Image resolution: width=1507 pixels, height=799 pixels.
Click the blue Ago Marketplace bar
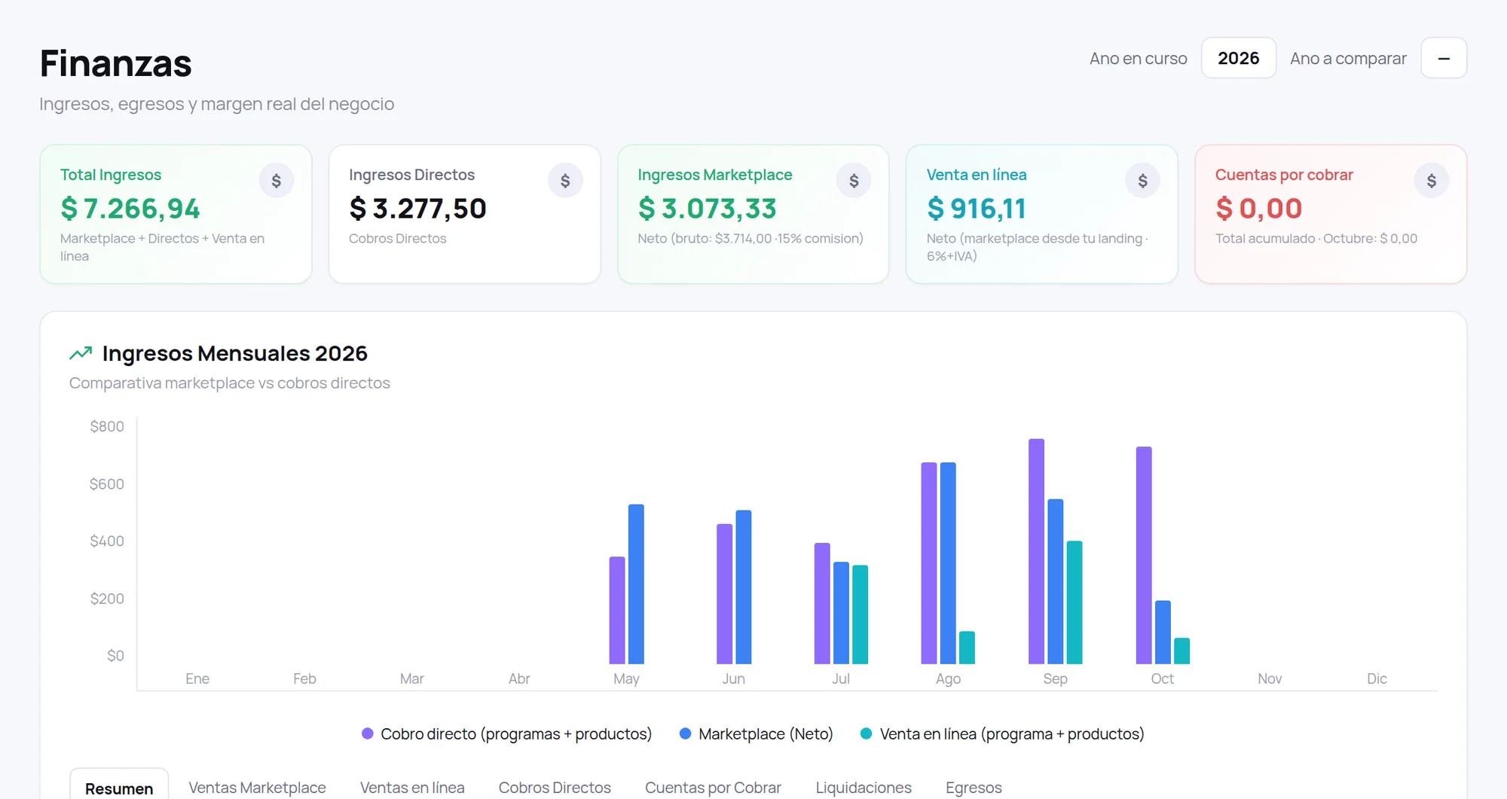tap(948, 563)
